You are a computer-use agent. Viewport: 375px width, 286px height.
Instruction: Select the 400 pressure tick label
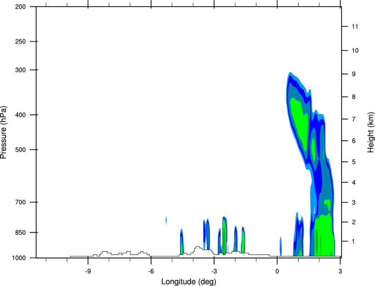(x=20, y=115)
